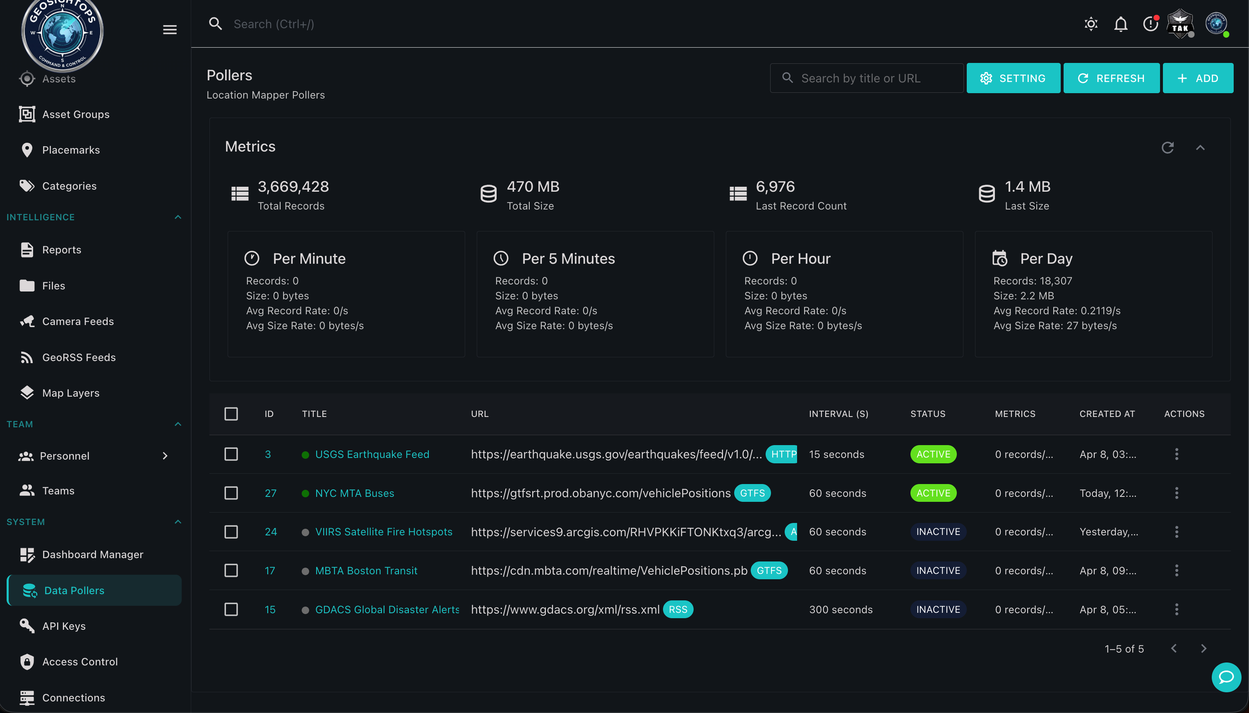Screen dimensions: 1249x713
Task: Switch theme with the sun brightness icon
Action: point(1091,24)
